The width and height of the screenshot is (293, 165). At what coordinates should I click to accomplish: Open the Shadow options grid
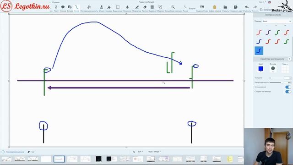tap(285, 69)
